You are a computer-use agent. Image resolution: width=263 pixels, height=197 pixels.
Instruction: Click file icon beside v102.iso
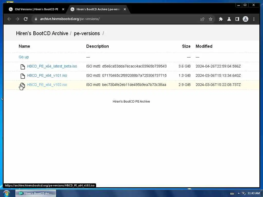click(23, 85)
